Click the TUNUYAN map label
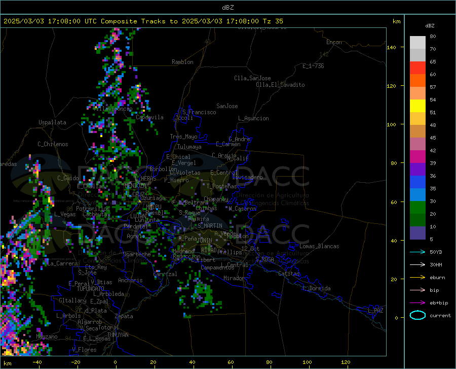 (118, 334)
